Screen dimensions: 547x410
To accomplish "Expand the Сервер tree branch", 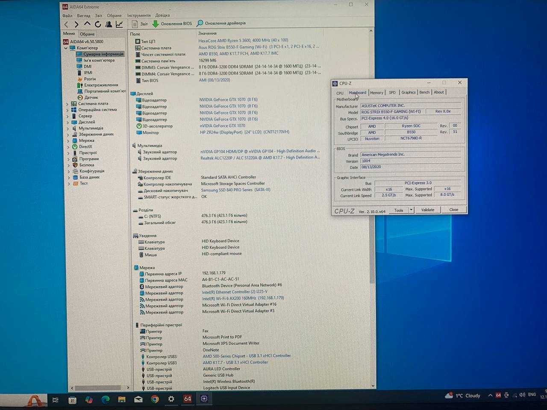I will [x=67, y=116].
